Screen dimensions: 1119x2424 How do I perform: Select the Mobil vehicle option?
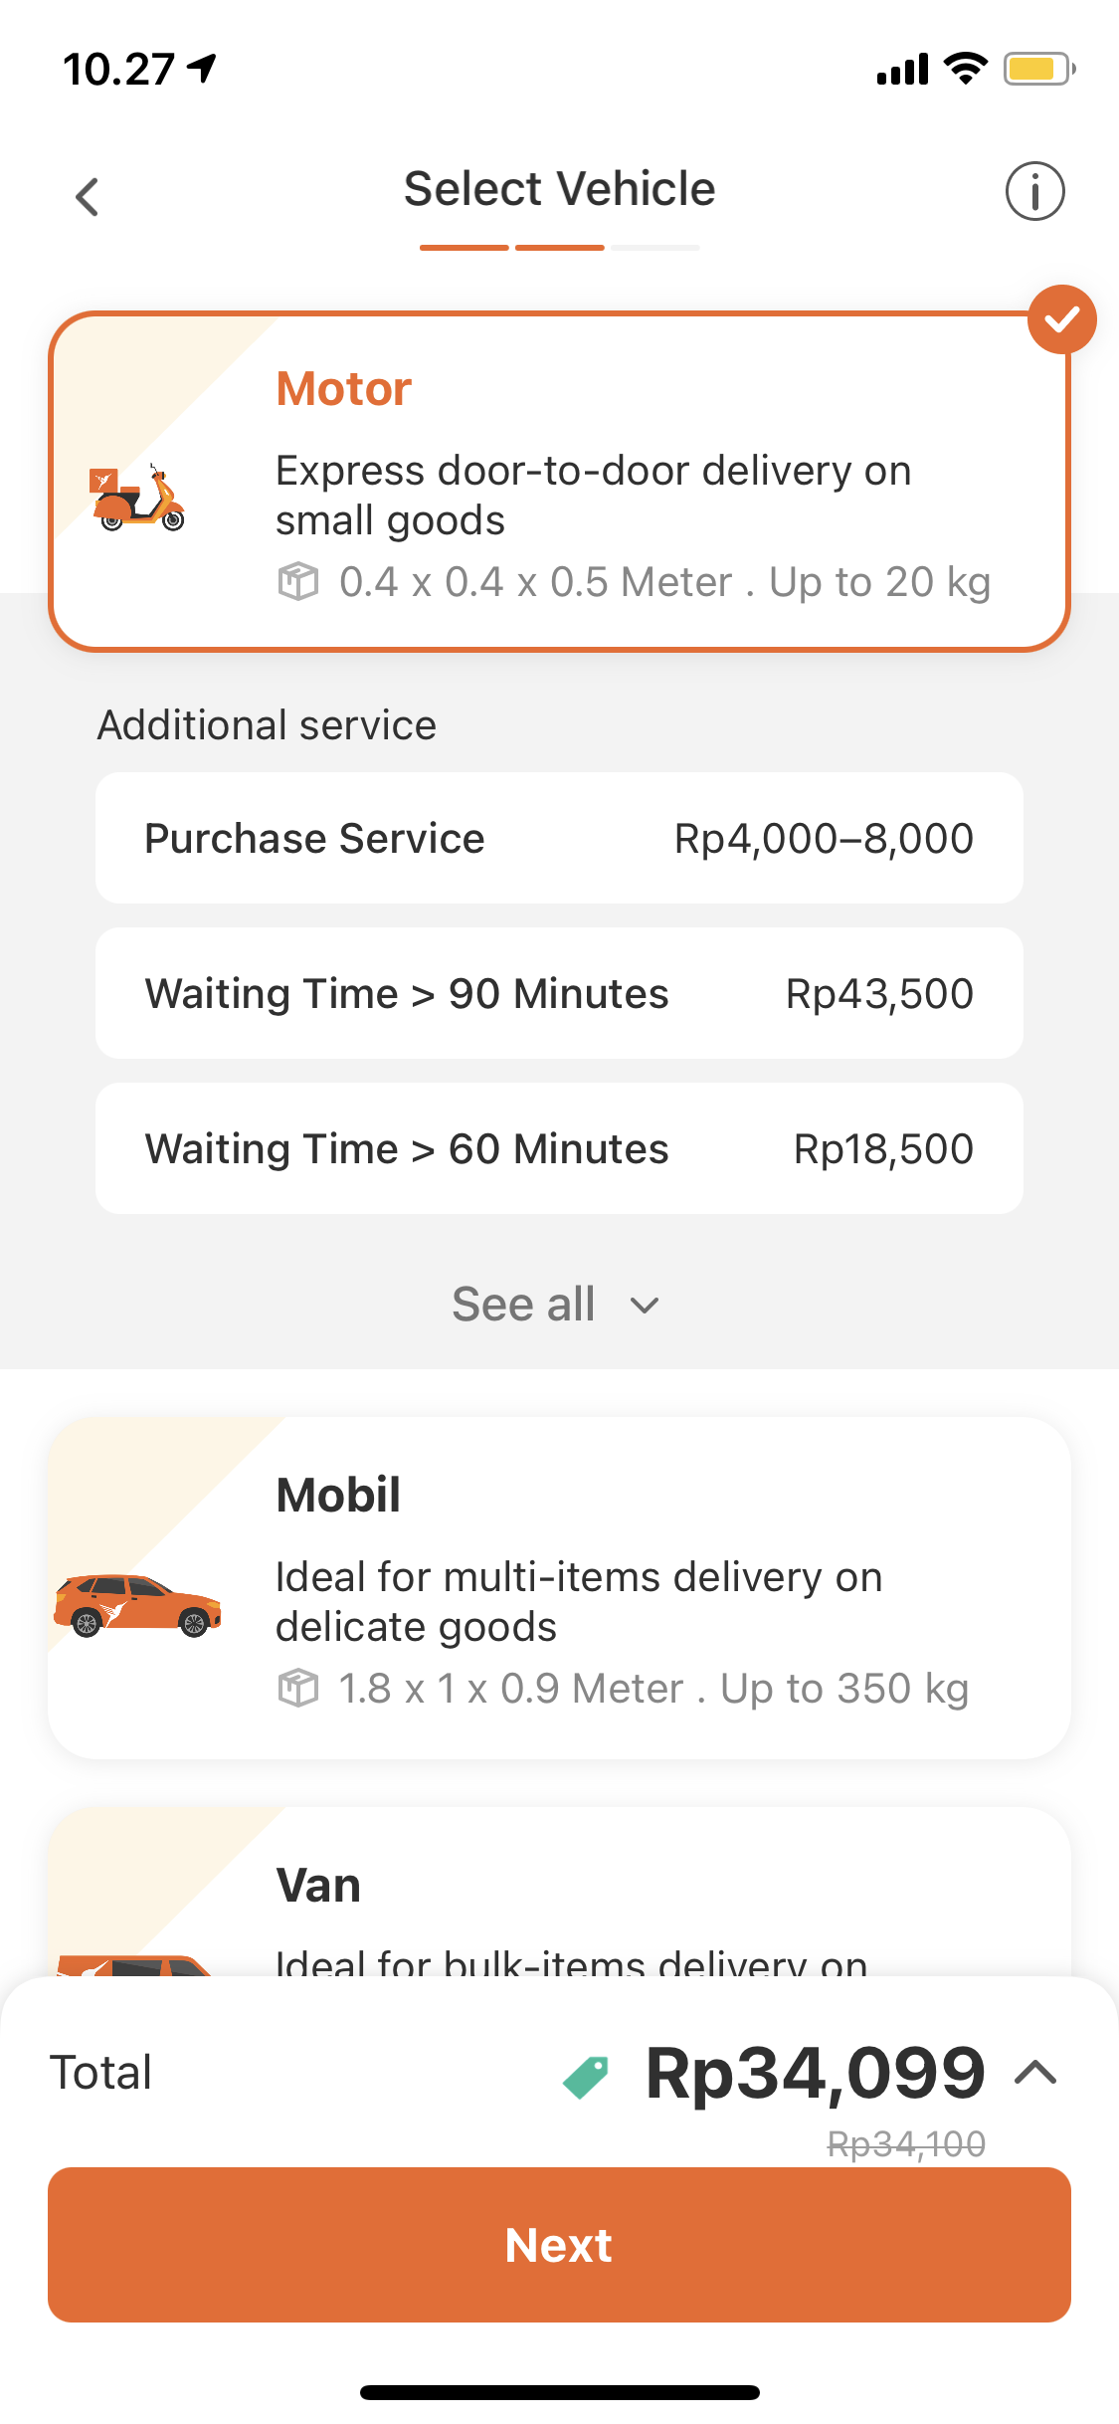point(559,1588)
